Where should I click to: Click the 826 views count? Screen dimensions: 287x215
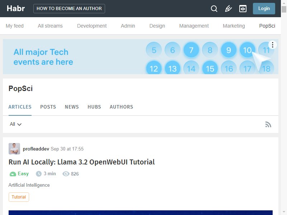(x=75, y=174)
